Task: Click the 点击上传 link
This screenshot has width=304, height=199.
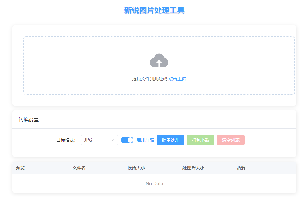Action: pyautogui.click(x=177, y=79)
